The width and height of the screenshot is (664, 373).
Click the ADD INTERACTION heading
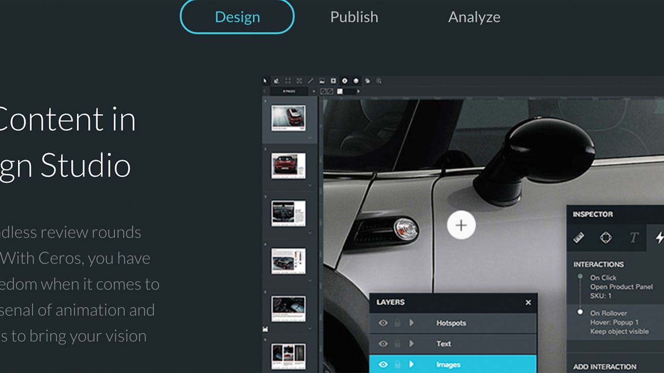pyautogui.click(x=605, y=366)
